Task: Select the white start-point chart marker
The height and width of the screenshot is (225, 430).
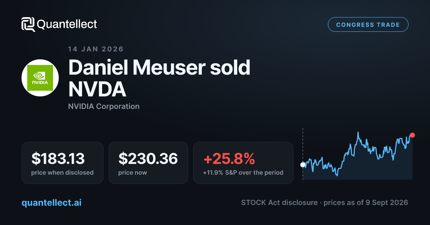Action: point(303,165)
